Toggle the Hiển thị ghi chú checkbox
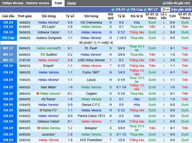Viewport: 192px width, 143px height. pos(164,3)
